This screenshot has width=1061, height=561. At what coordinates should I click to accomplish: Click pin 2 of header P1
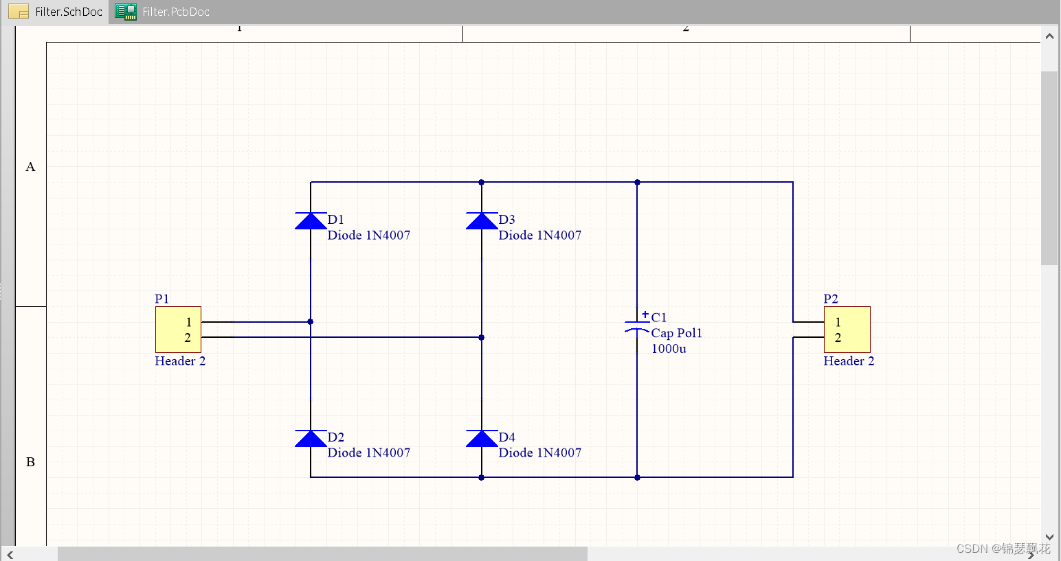pos(188,338)
